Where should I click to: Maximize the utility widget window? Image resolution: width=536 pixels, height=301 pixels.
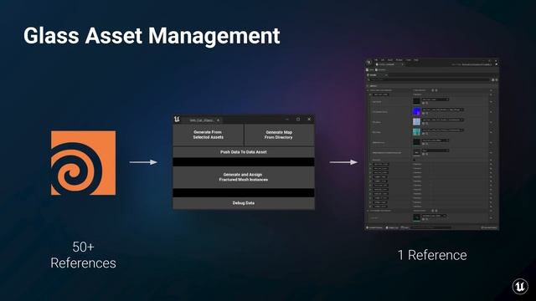(298, 119)
